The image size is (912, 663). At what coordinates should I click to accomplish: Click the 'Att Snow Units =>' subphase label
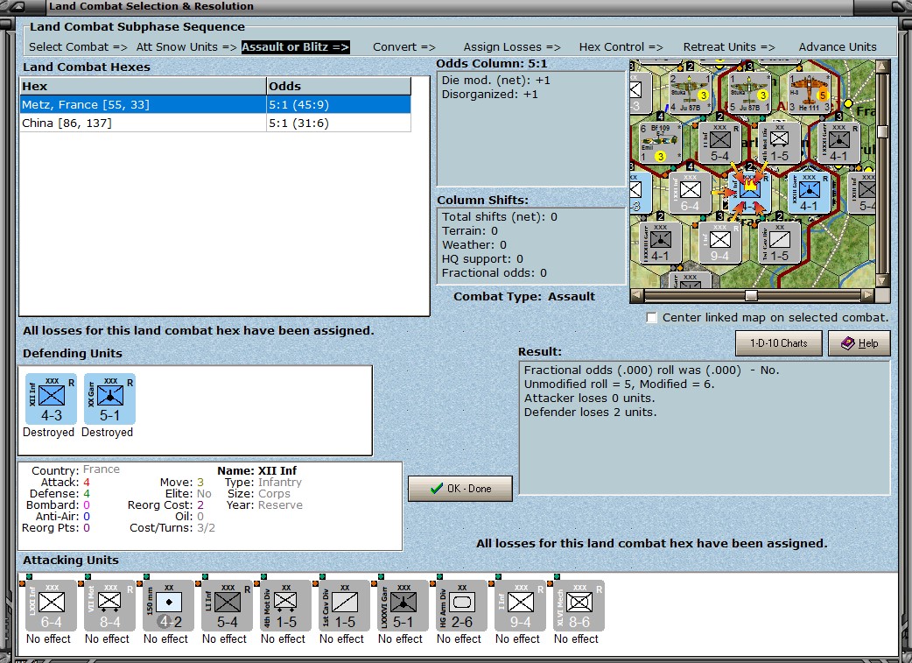tap(186, 47)
